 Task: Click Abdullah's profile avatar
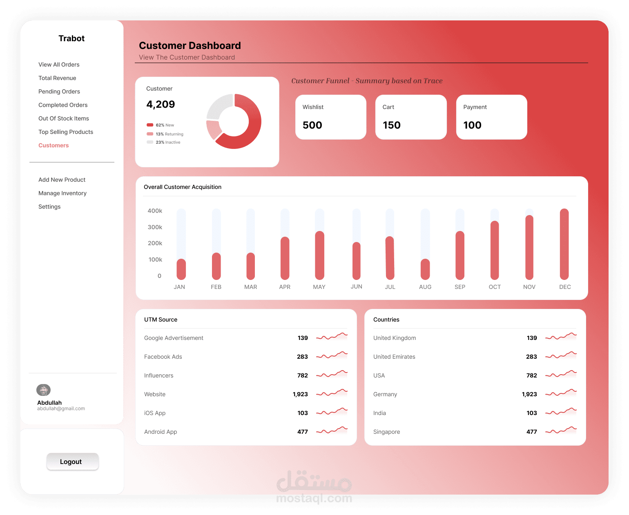point(43,390)
